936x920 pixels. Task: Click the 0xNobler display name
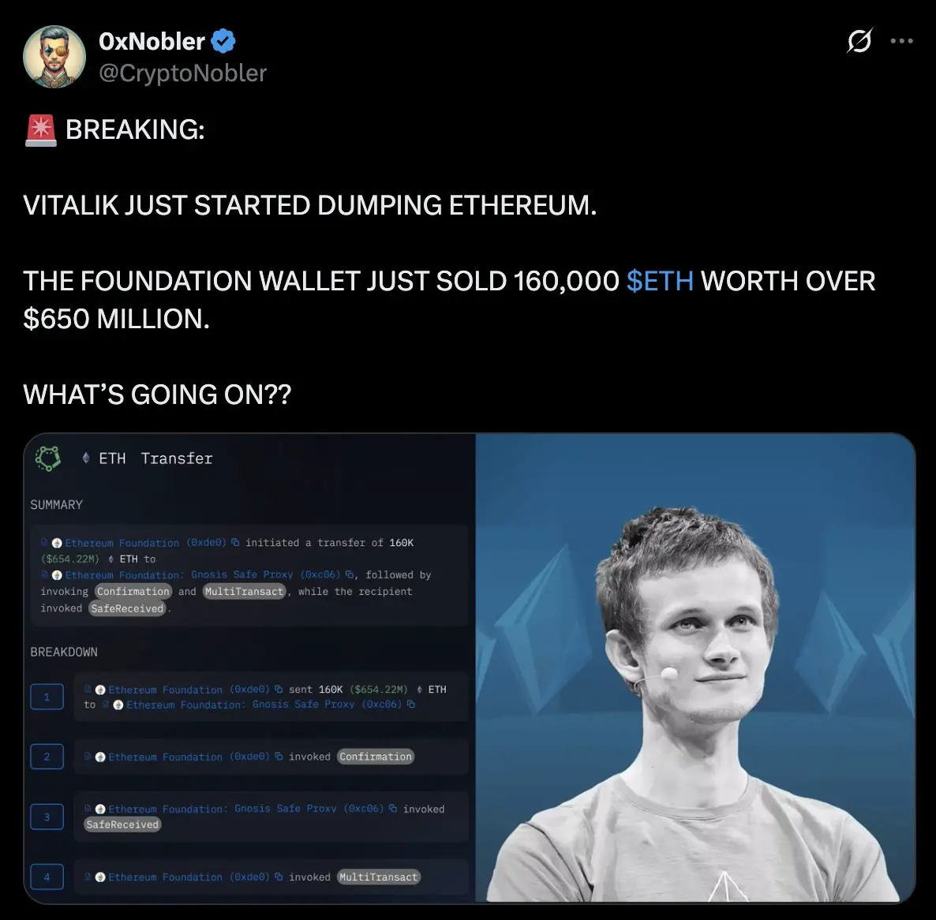(x=152, y=41)
